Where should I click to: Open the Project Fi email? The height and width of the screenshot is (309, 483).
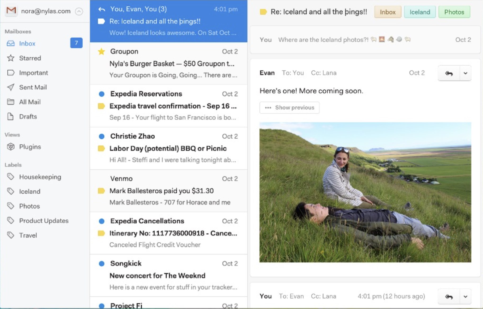click(x=169, y=303)
